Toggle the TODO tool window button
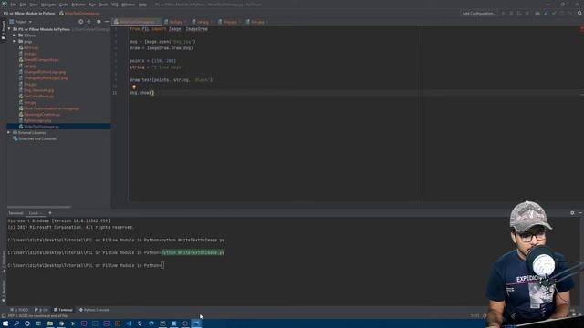 pos(19,310)
